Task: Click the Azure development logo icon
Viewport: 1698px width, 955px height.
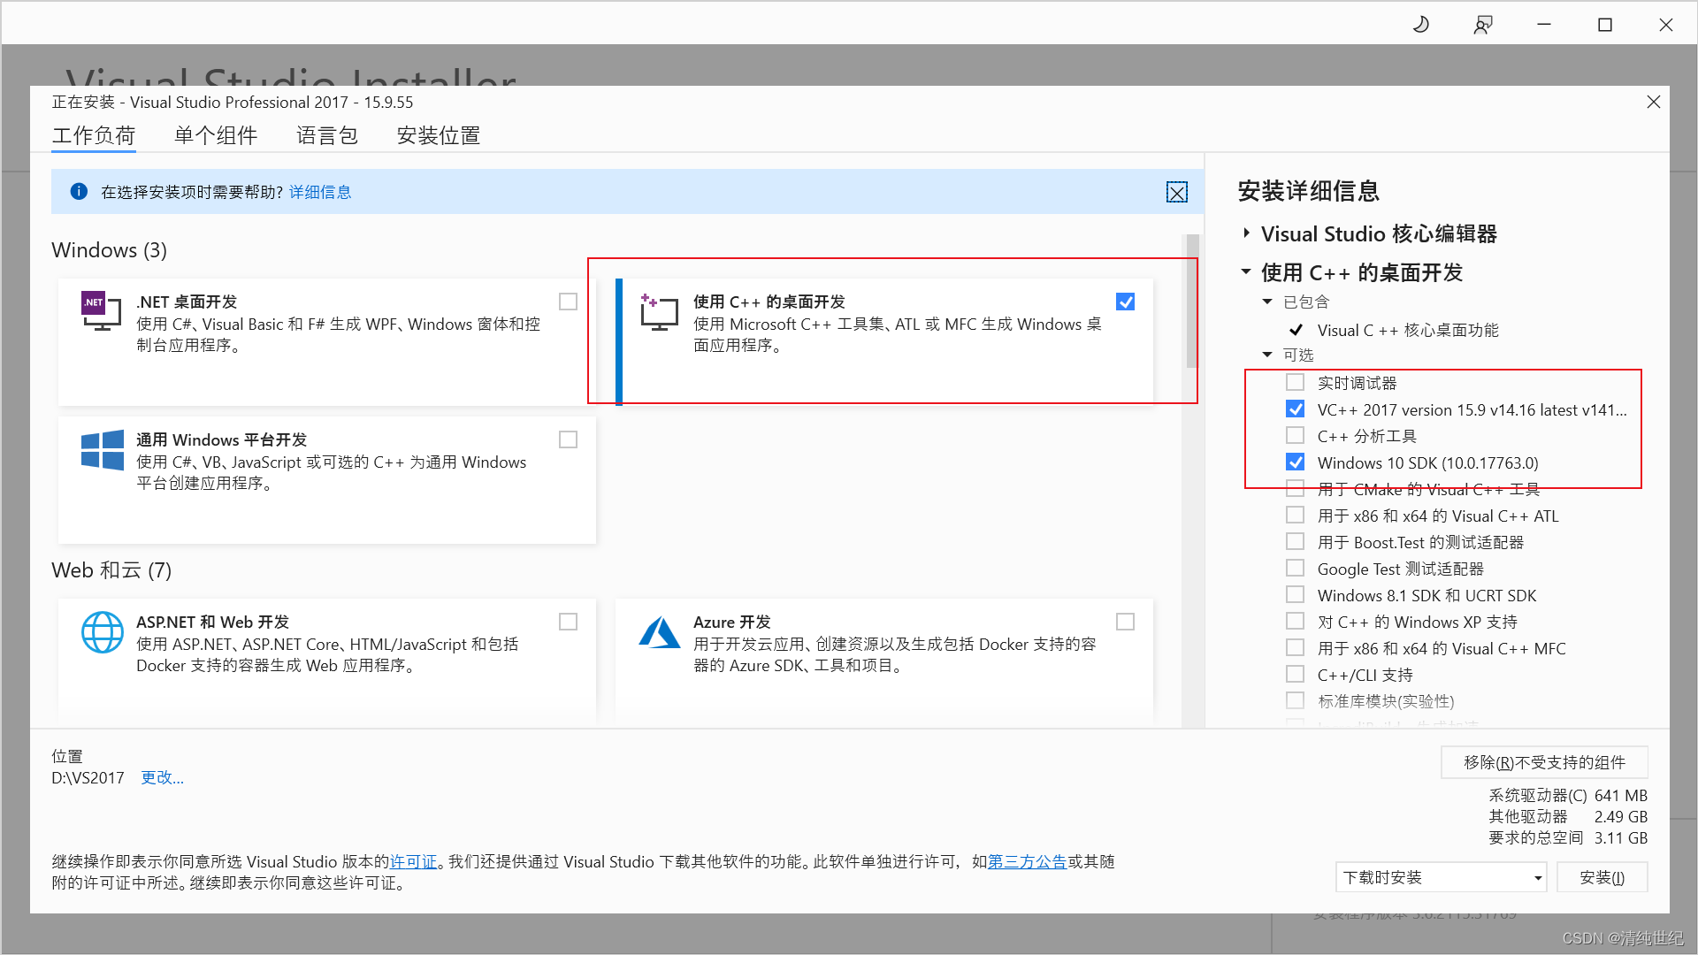Action: [659, 632]
